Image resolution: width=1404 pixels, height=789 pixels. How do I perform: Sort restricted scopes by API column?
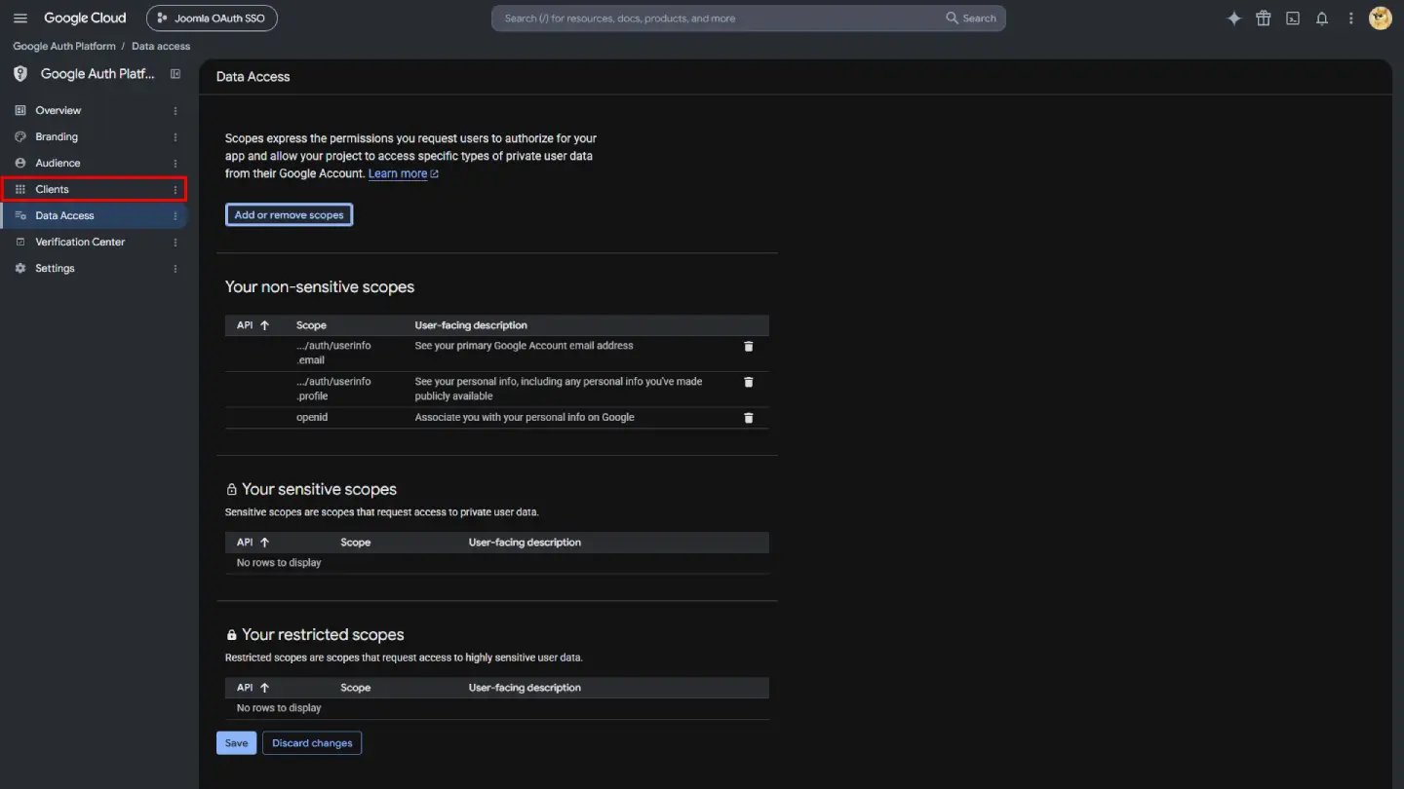pos(253,688)
